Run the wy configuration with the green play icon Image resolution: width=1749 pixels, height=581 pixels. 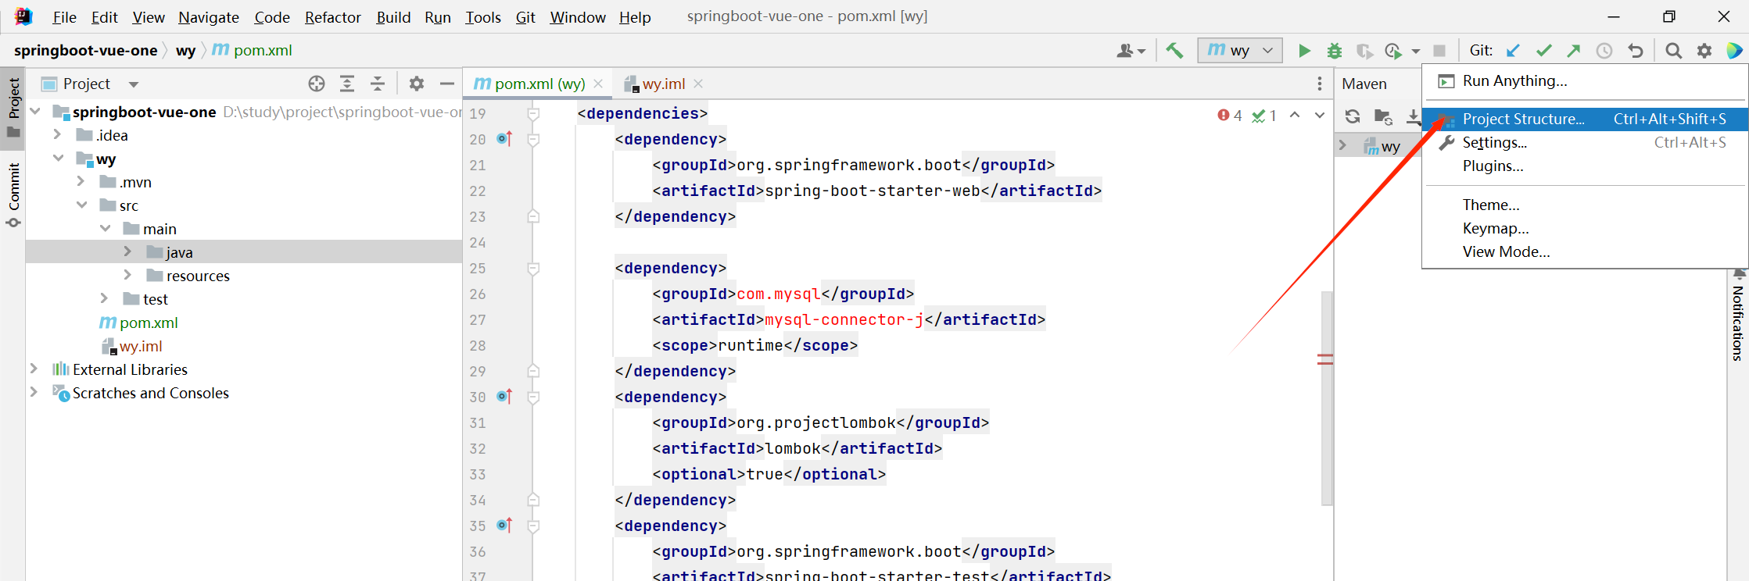pos(1304,51)
